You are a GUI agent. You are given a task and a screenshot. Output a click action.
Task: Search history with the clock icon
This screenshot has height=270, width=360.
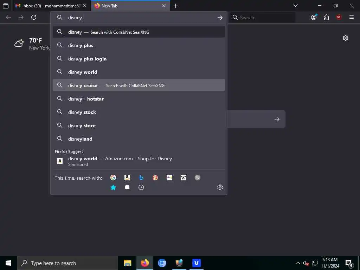pyautogui.click(x=141, y=187)
